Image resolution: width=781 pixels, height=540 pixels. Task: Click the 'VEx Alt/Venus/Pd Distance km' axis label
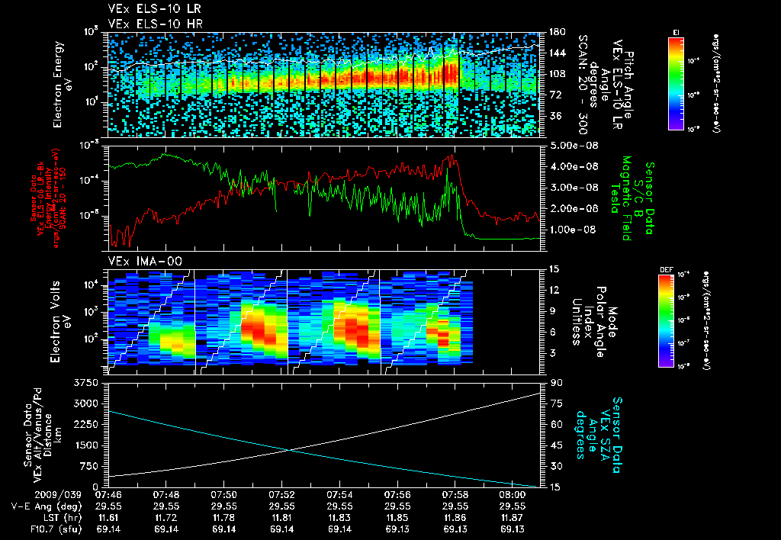pos(41,435)
